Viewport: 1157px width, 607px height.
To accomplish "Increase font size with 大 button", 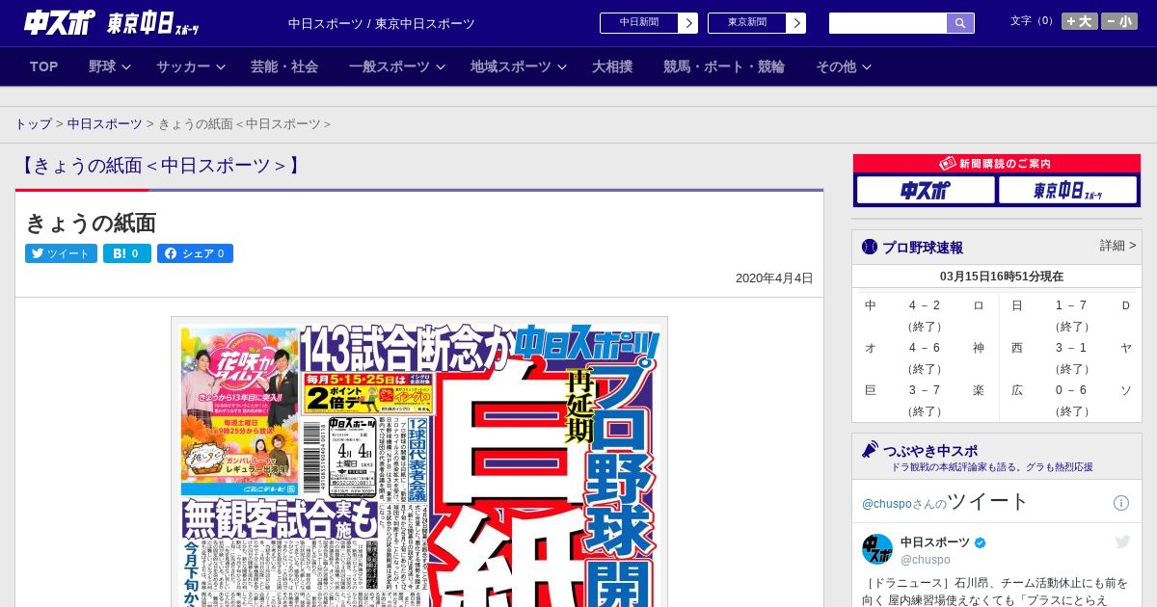I will coord(1079,21).
